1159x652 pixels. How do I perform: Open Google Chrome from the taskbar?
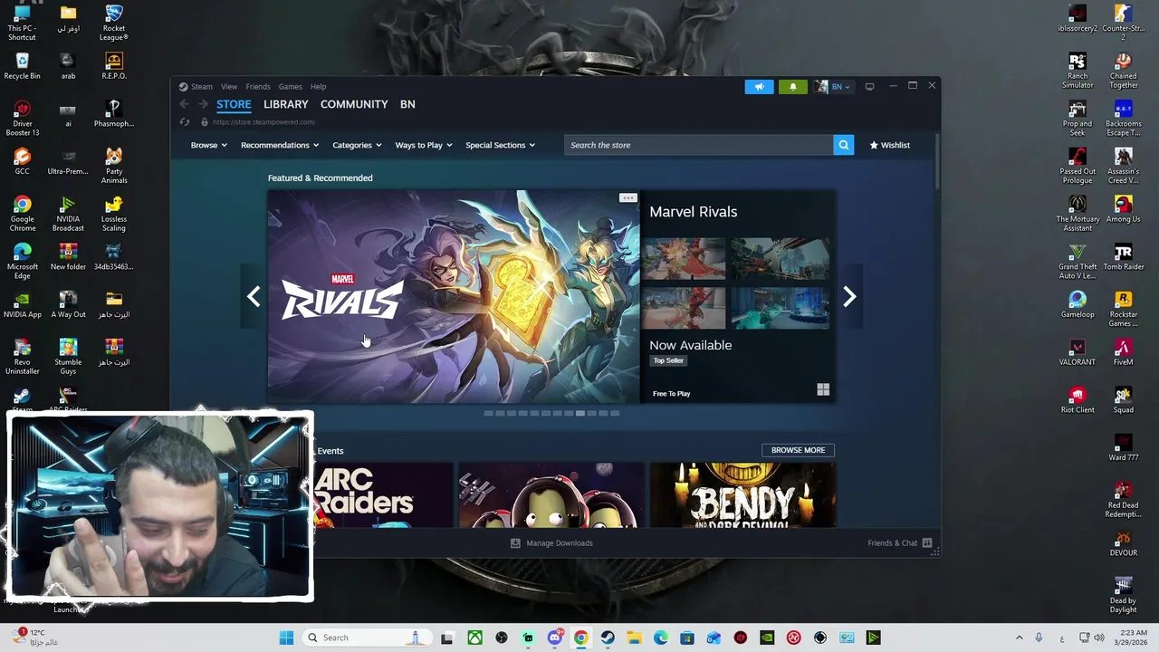580,638
